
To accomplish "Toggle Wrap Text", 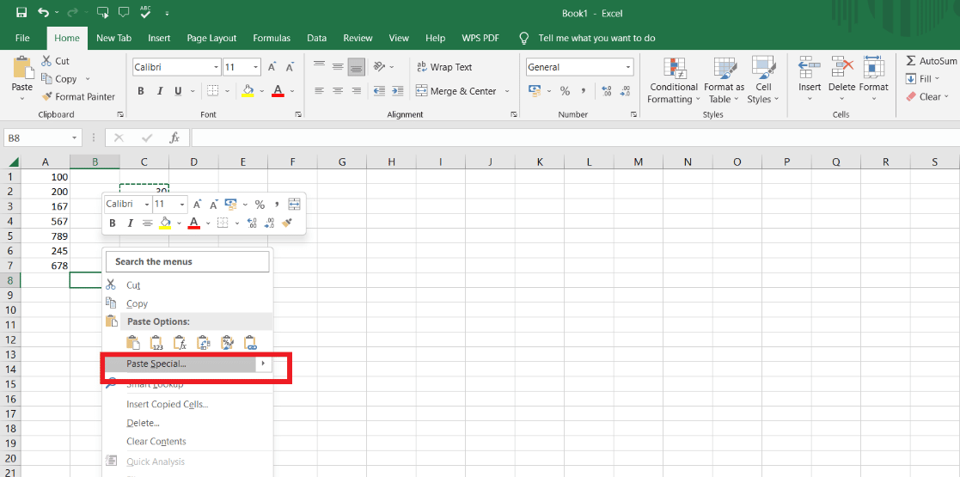I will 444,67.
